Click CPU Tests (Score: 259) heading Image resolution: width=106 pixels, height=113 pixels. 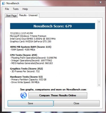pos(24,55)
